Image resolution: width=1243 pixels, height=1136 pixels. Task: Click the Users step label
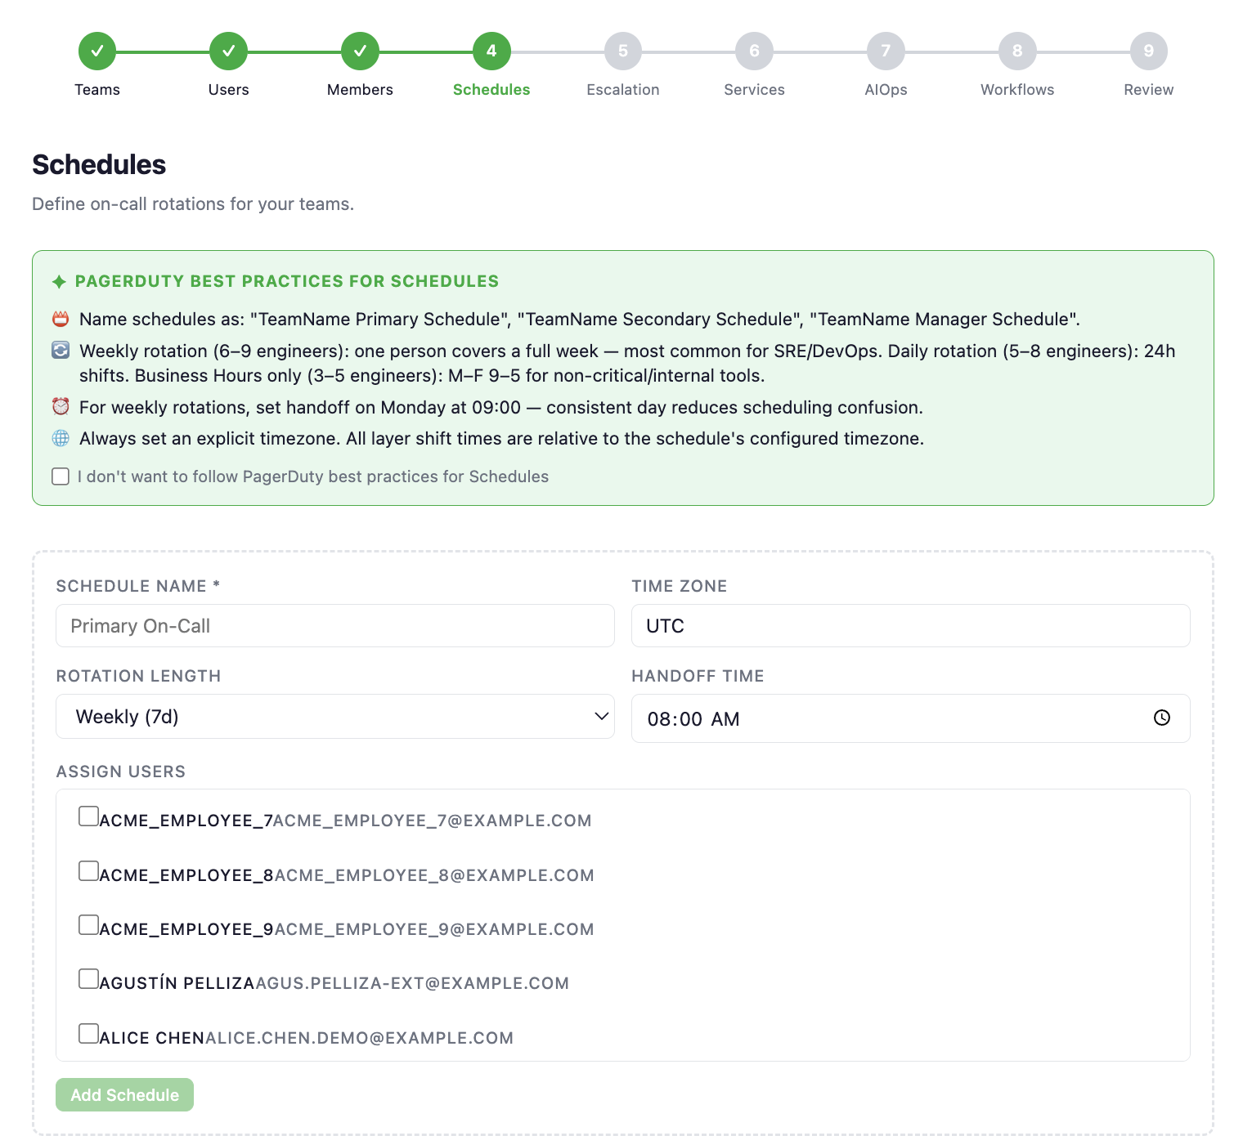coord(229,90)
